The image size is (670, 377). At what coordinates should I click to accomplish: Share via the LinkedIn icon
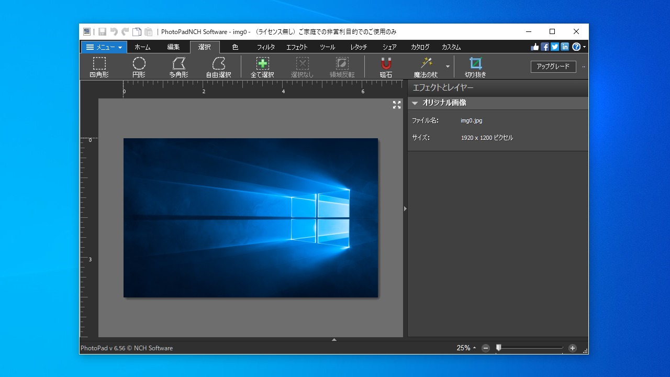[x=565, y=47]
